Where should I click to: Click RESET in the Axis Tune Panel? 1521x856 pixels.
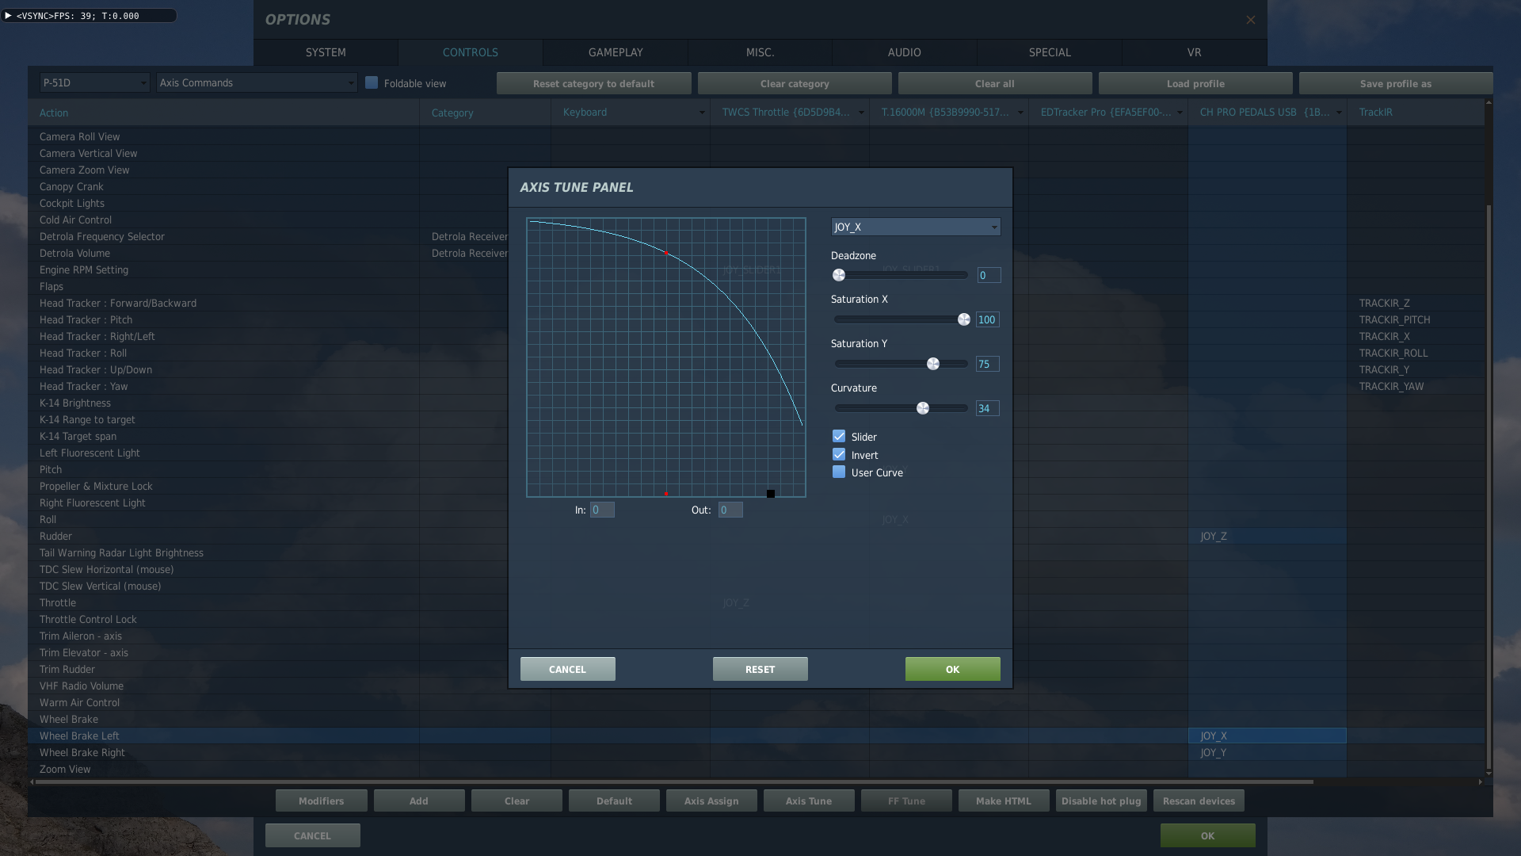[760, 669]
